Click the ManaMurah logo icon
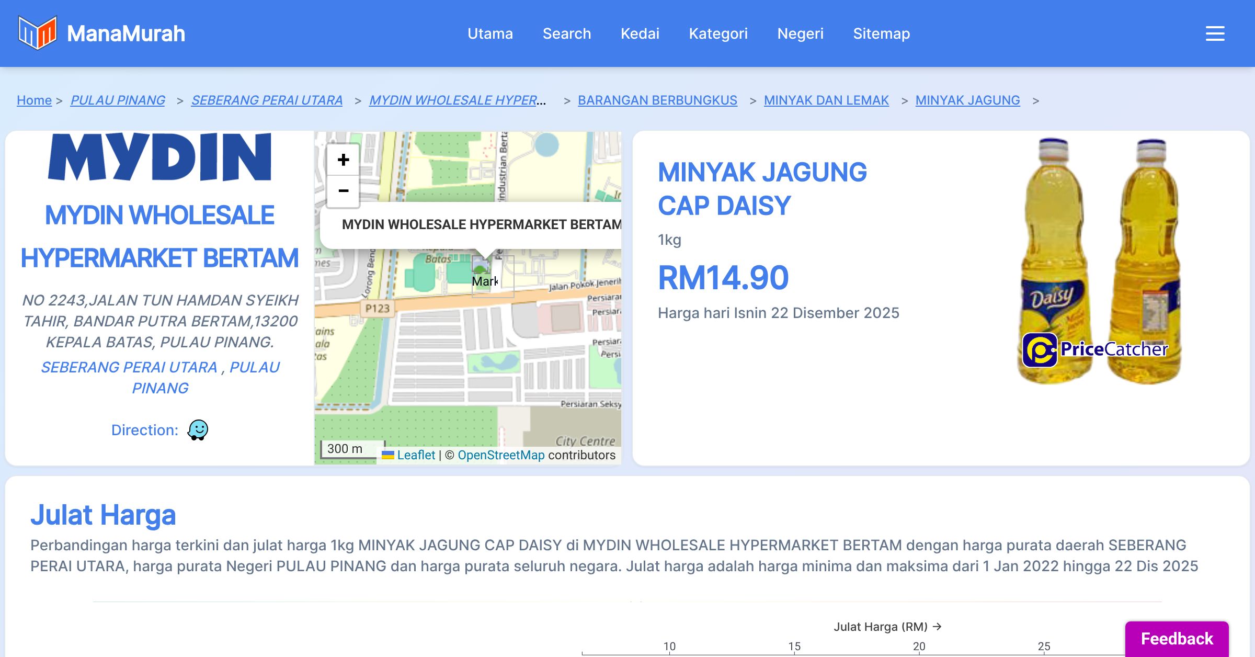The width and height of the screenshot is (1255, 657). pos(37,32)
